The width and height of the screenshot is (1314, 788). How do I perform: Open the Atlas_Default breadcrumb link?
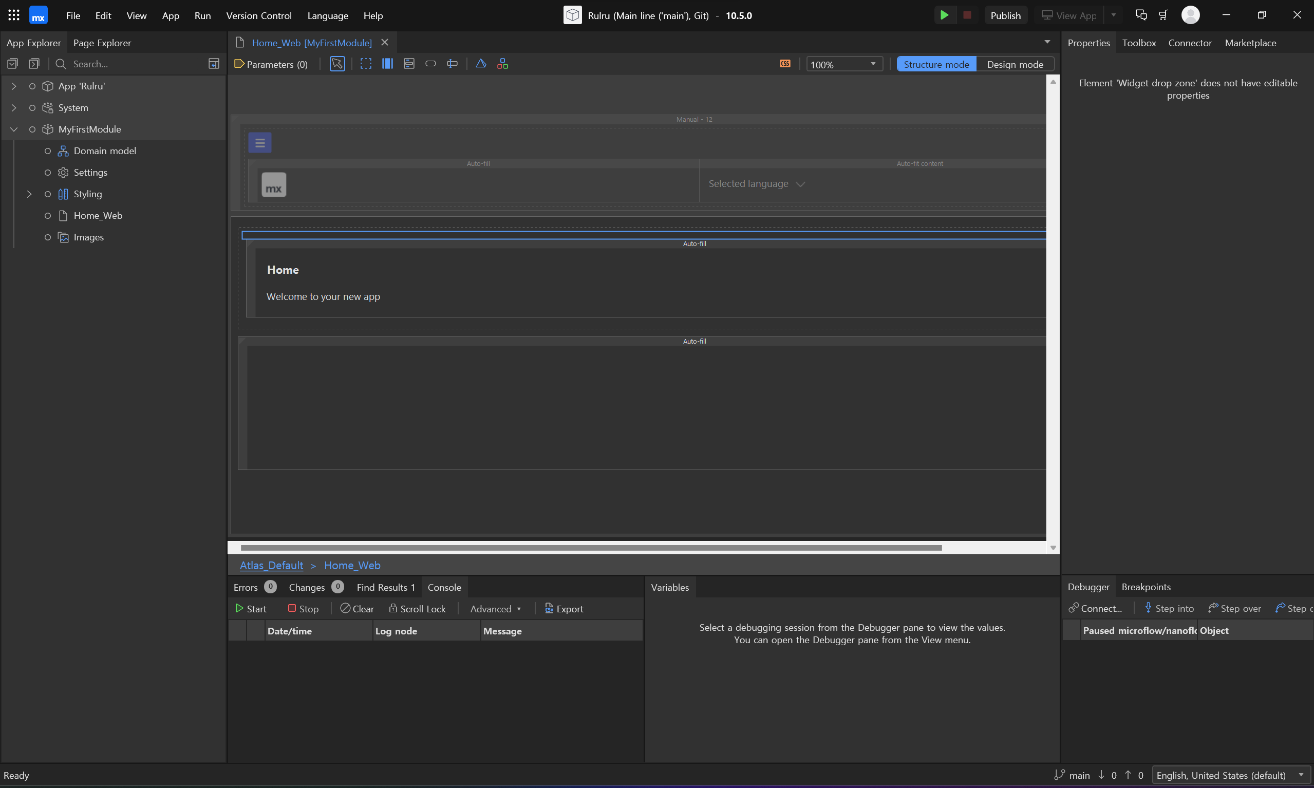(271, 565)
